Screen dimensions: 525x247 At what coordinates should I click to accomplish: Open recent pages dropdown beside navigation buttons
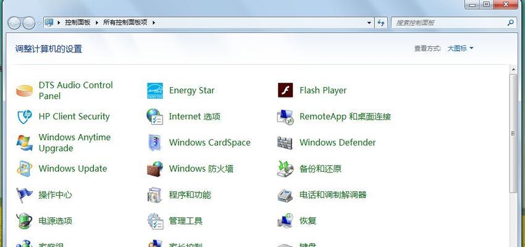pyautogui.click(x=39, y=23)
